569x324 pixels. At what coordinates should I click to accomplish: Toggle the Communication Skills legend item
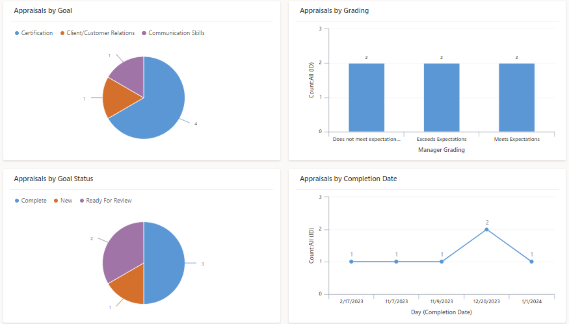[173, 33]
